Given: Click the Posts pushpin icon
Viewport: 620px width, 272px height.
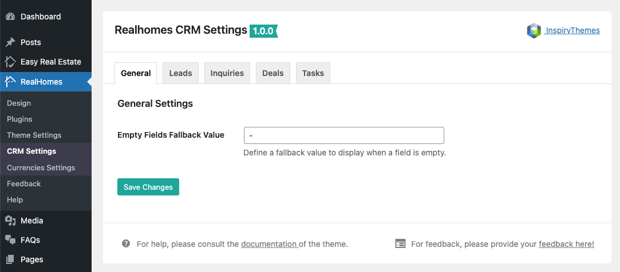Looking at the screenshot, I should pyautogui.click(x=10, y=42).
